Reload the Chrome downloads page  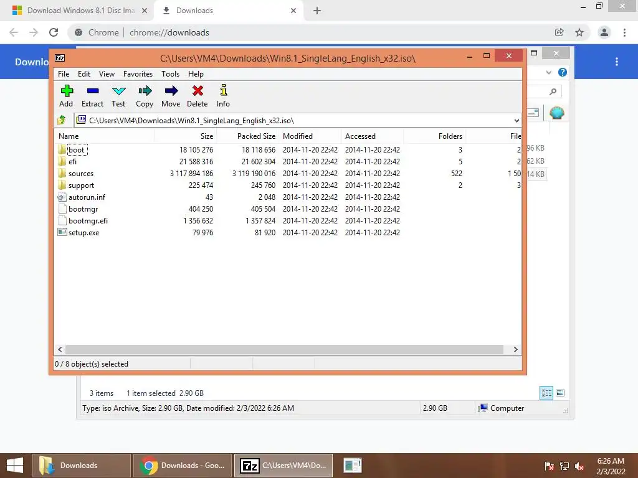[x=54, y=32]
